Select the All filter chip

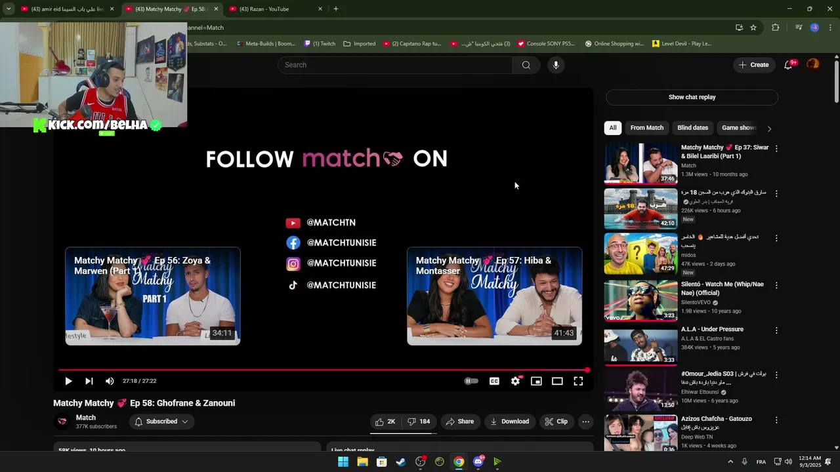tap(613, 128)
